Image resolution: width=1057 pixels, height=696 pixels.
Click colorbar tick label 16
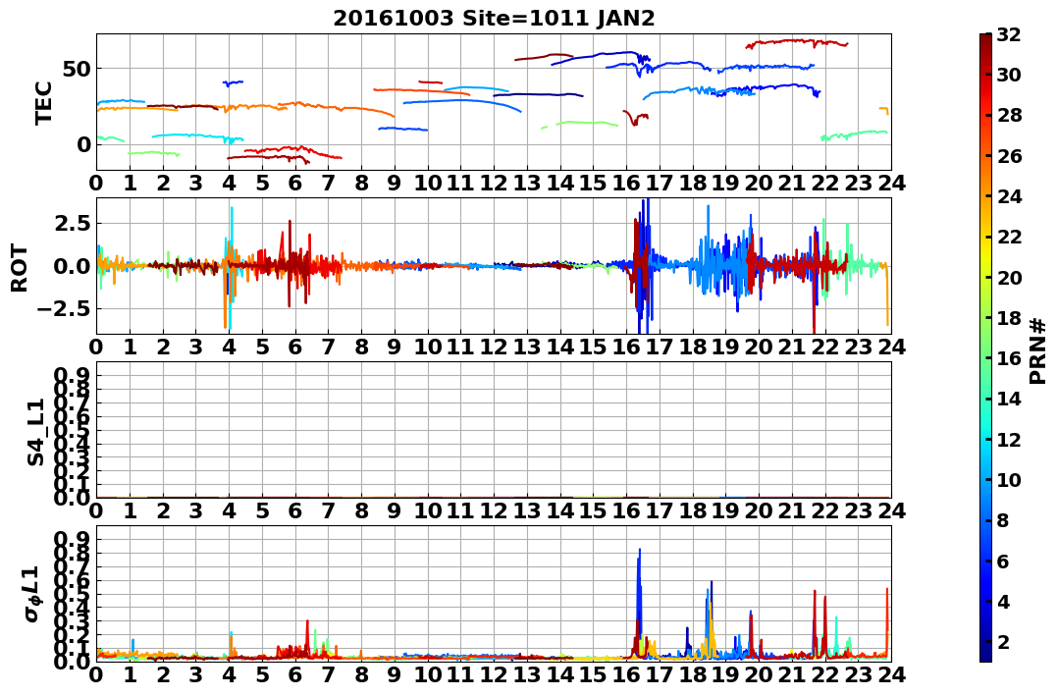tap(1009, 358)
